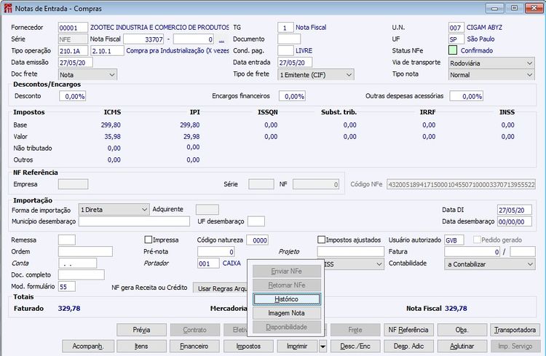Open the Transportadora button

click(x=515, y=330)
